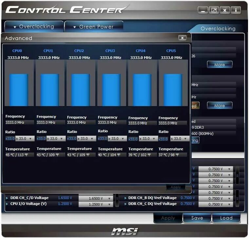Open CPU0 ratio dropdown

coord(25,138)
